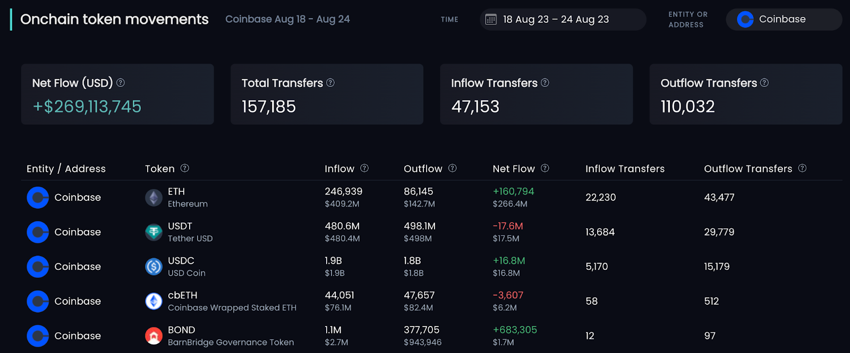Select the outflow transfers value 110,032
Screen dimensions: 850x353
coord(688,107)
